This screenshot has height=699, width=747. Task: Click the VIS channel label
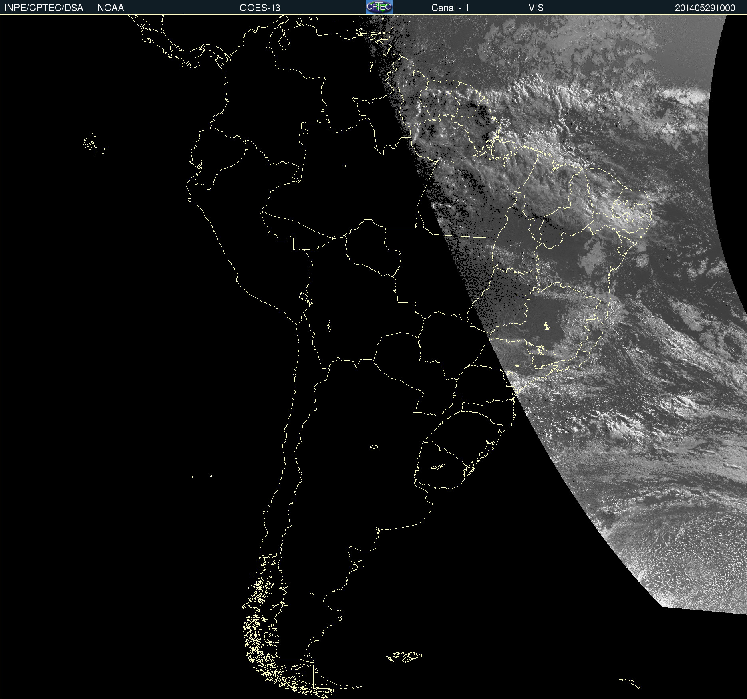tap(536, 8)
